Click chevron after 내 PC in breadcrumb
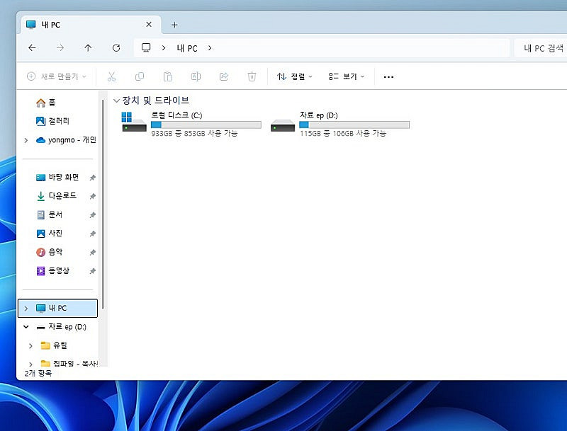This screenshot has width=567, height=431. pyautogui.click(x=210, y=48)
